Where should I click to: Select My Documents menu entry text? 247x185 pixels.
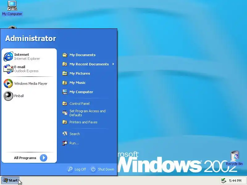(x=82, y=55)
